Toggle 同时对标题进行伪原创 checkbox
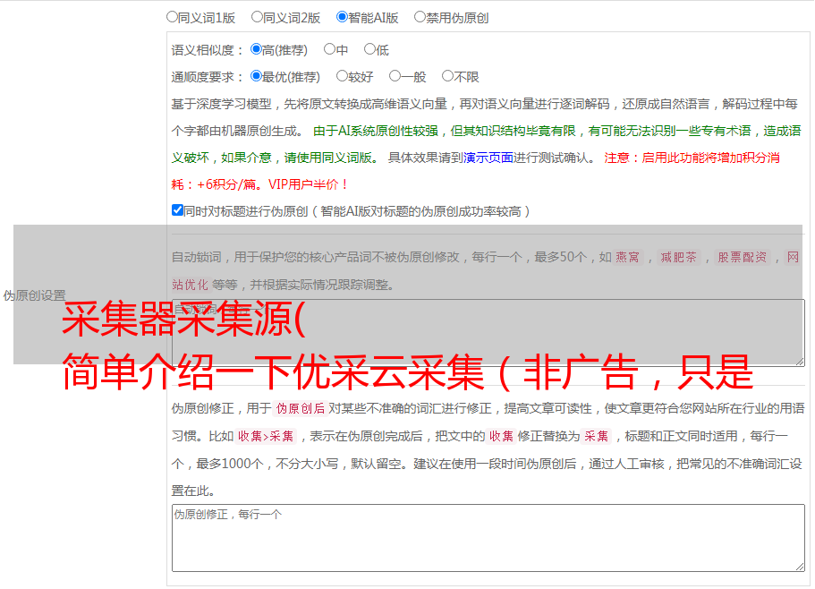The height and width of the screenshot is (589, 815). (x=177, y=210)
